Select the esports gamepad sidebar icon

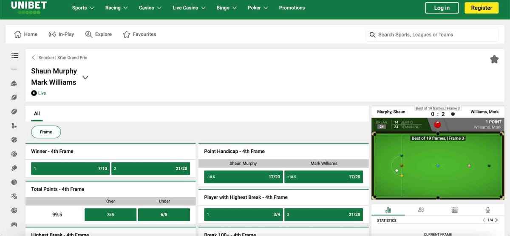pyautogui.click(x=14, y=224)
